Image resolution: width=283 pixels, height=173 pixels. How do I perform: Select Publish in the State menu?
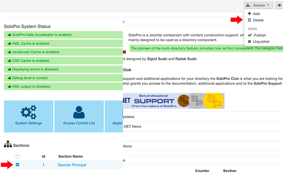260,35
